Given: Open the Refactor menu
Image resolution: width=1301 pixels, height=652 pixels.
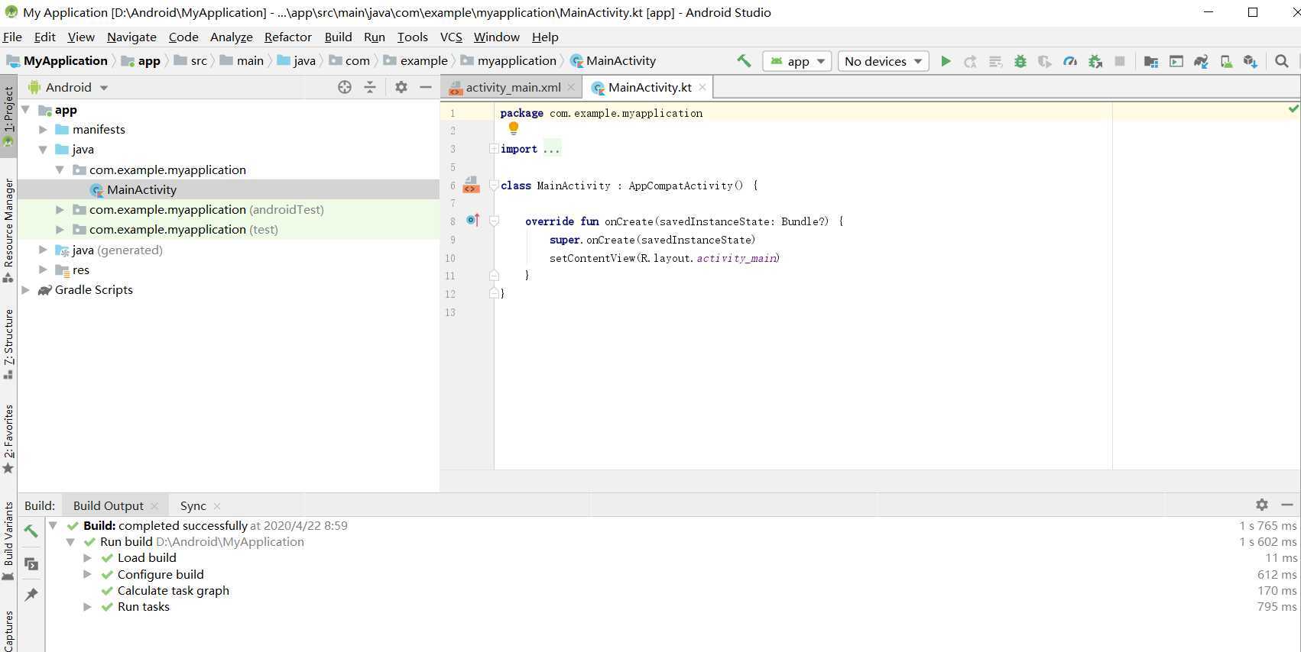Looking at the screenshot, I should (x=288, y=37).
